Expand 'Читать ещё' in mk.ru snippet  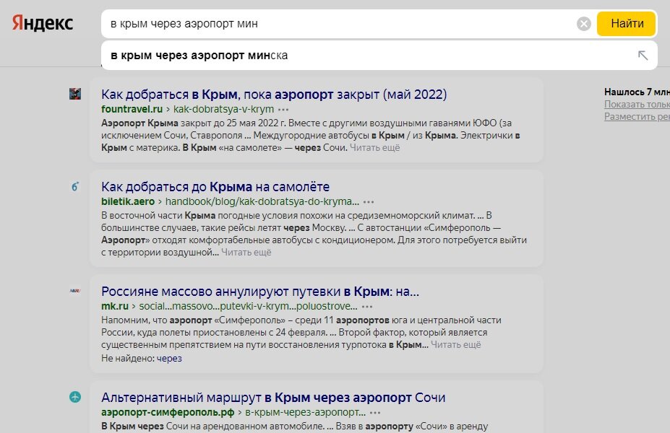(455, 345)
